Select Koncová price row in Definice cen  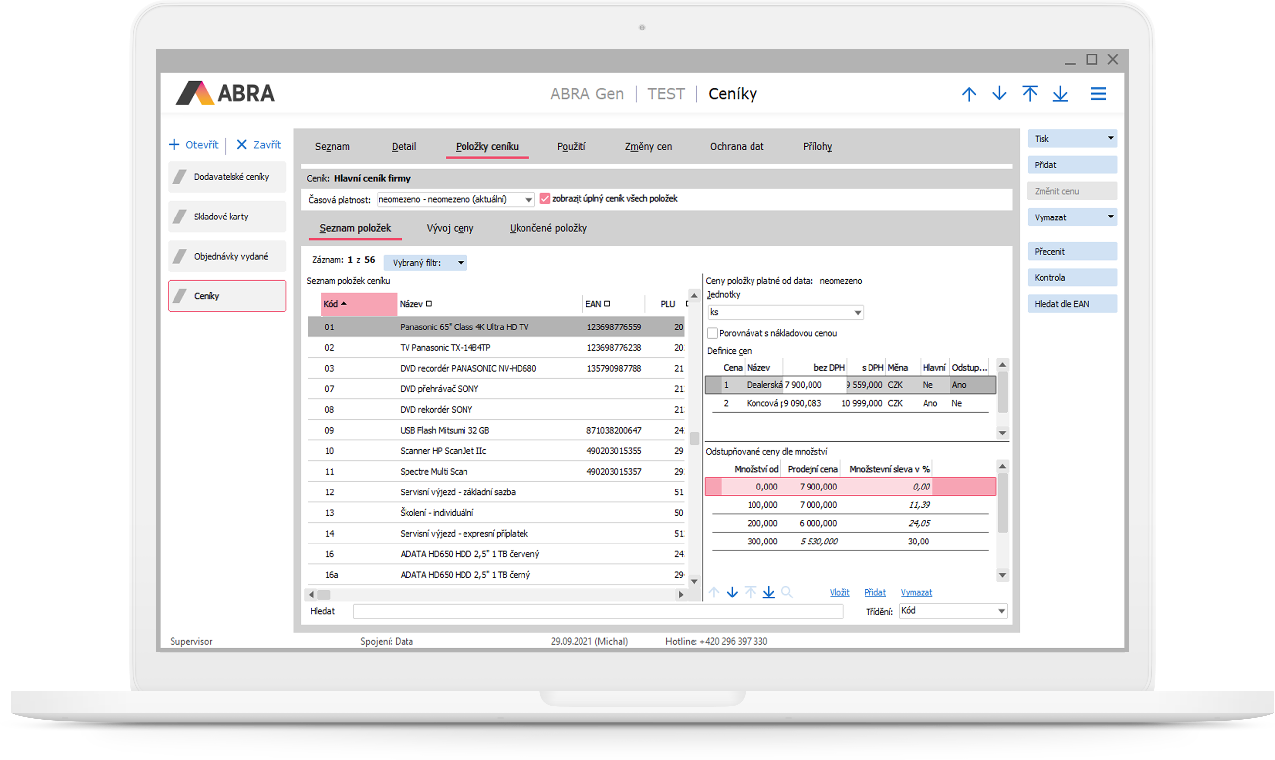pyautogui.click(x=850, y=404)
